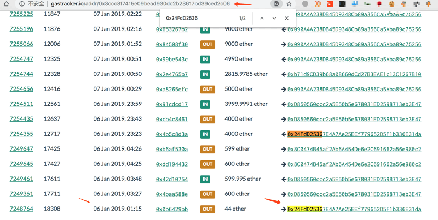Viewport: 438px width, 220px height.
Task: Open transaction hash 0xa8265efc
Action: click(172, 90)
